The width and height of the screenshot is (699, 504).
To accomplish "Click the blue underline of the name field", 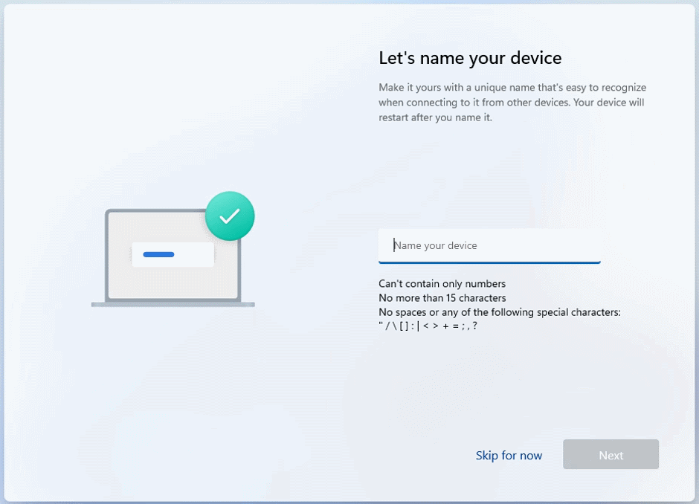I will 489,262.
